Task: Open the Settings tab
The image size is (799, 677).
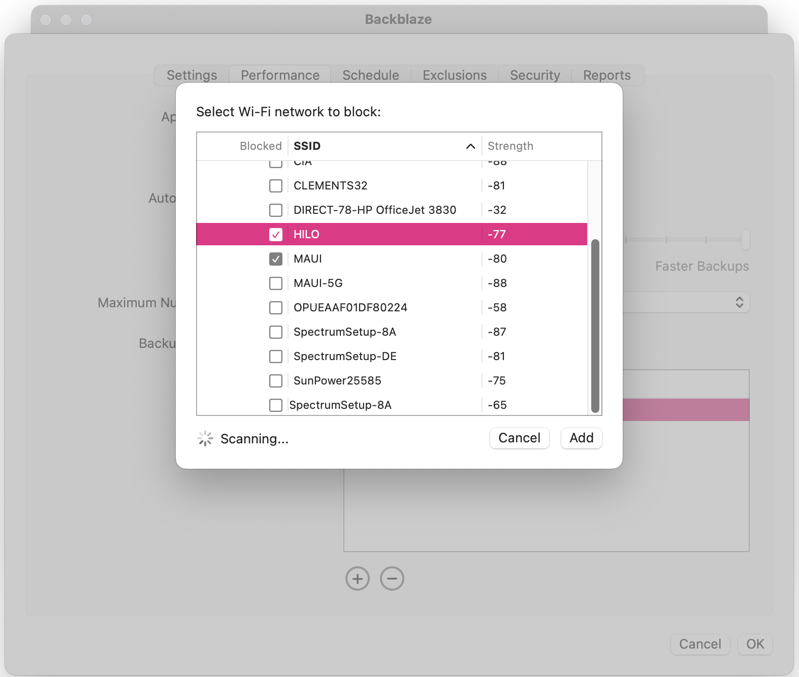Action: pos(192,75)
